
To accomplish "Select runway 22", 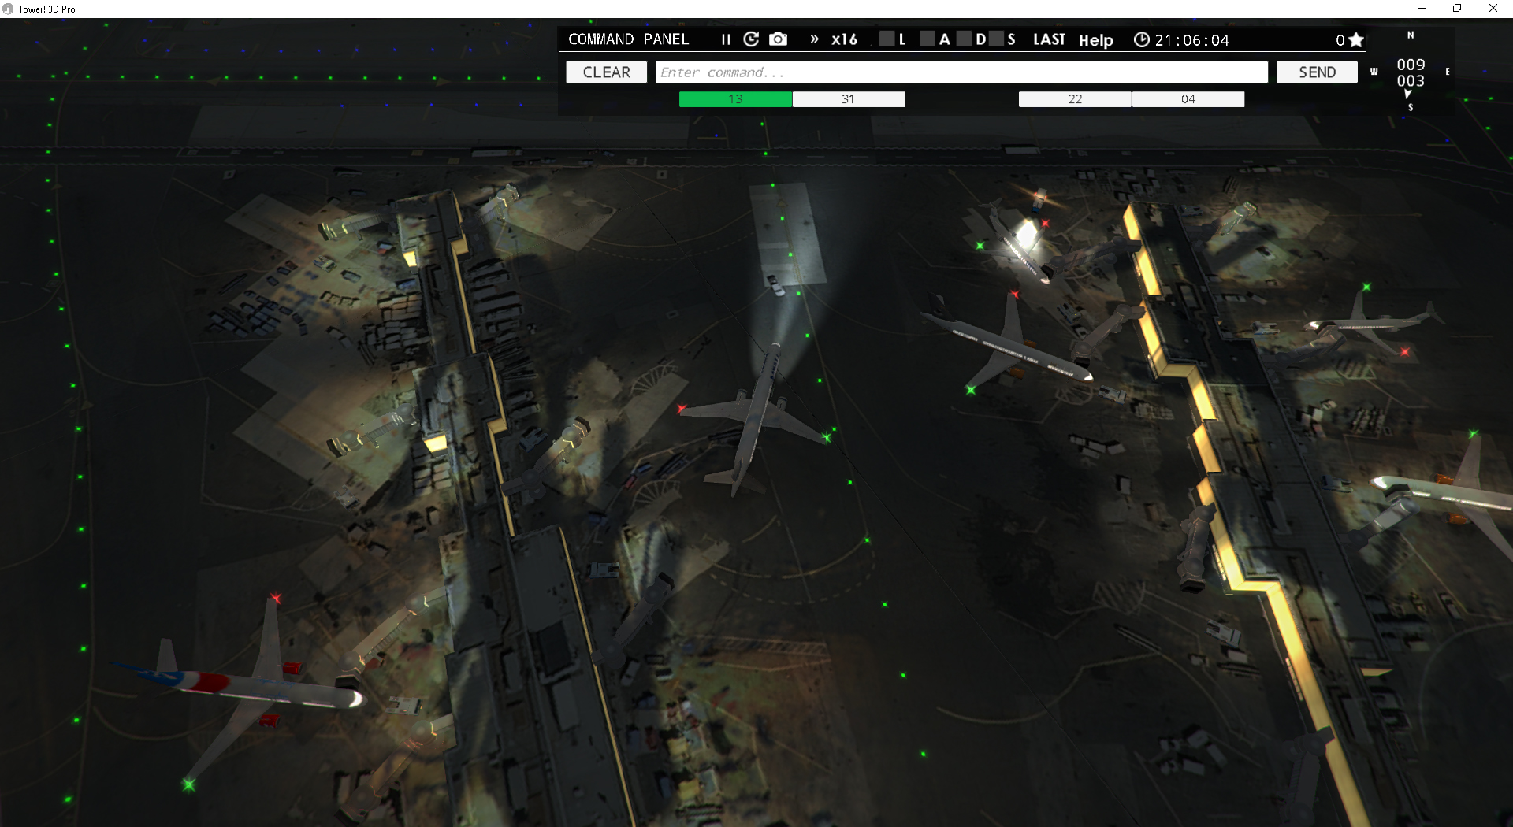I will click(x=1074, y=99).
